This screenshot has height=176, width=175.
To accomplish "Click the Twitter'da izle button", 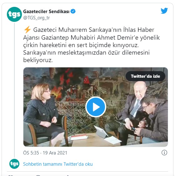I will tap(145, 76).
